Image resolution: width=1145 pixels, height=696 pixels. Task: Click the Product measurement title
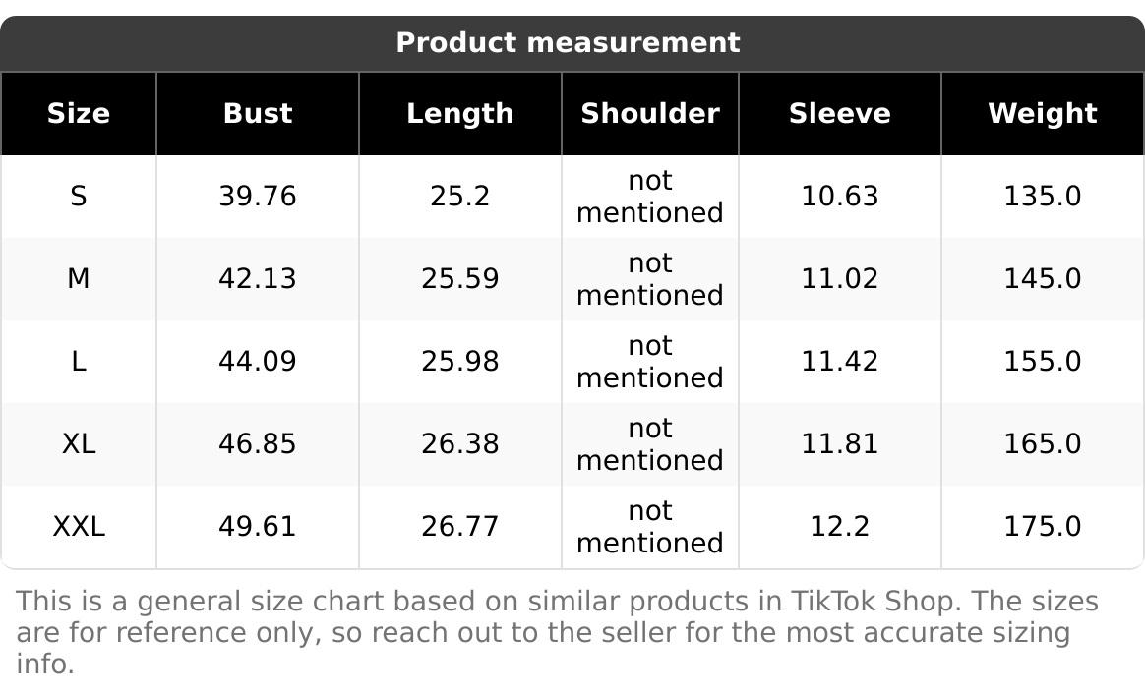(568, 43)
